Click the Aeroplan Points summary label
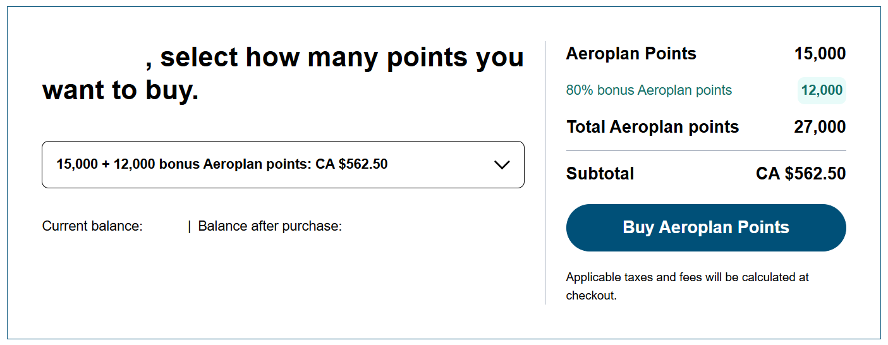888x345 pixels. tap(631, 54)
